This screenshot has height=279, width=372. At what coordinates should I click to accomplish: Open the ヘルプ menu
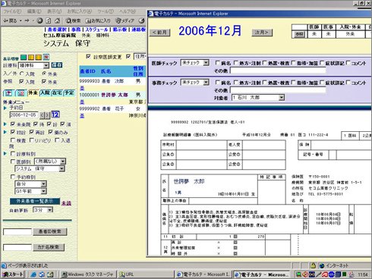click(x=128, y=11)
